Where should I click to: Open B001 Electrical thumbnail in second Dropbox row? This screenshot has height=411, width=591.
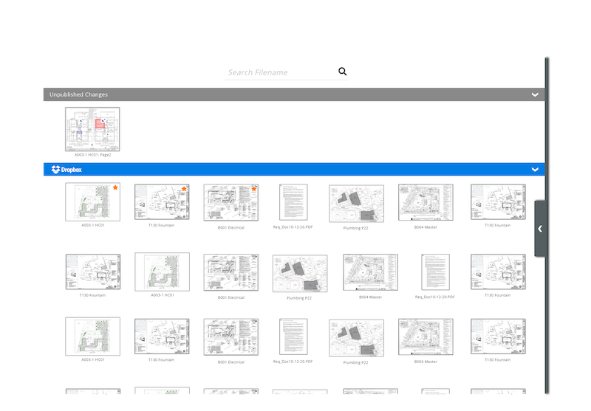tap(231, 272)
